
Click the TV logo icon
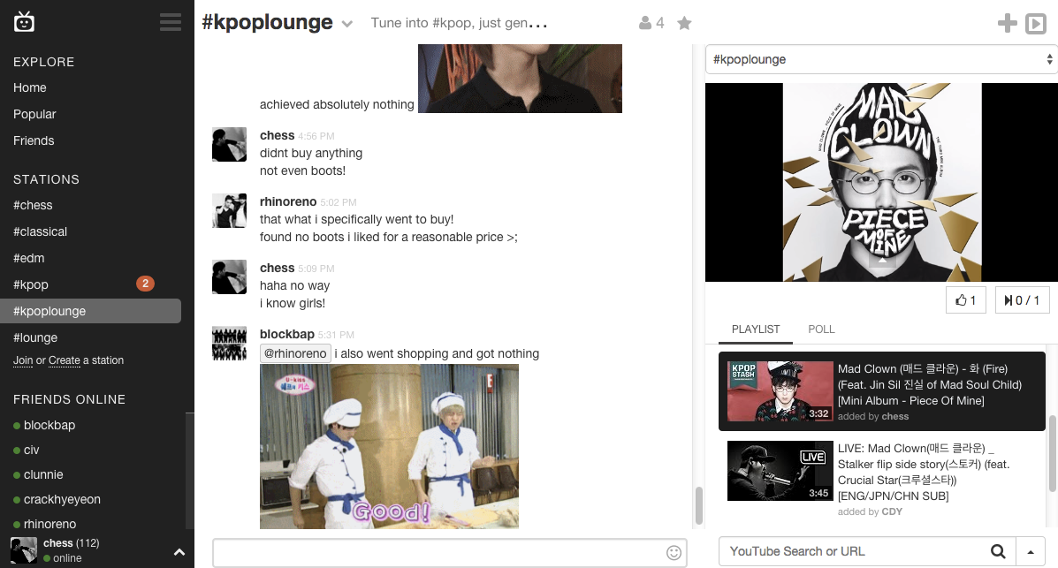(x=24, y=21)
